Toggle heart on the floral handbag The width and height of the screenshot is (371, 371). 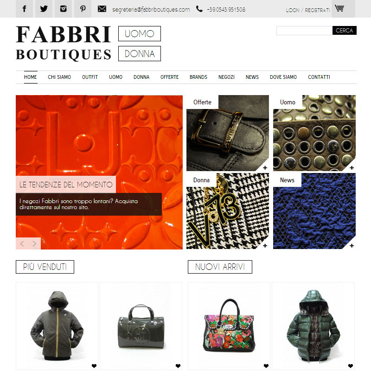coord(266,366)
